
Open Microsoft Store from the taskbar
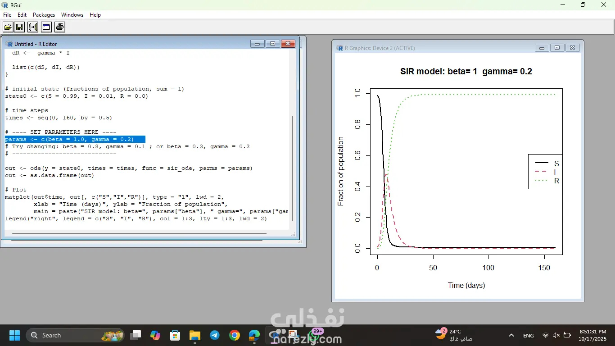point(175,335)
